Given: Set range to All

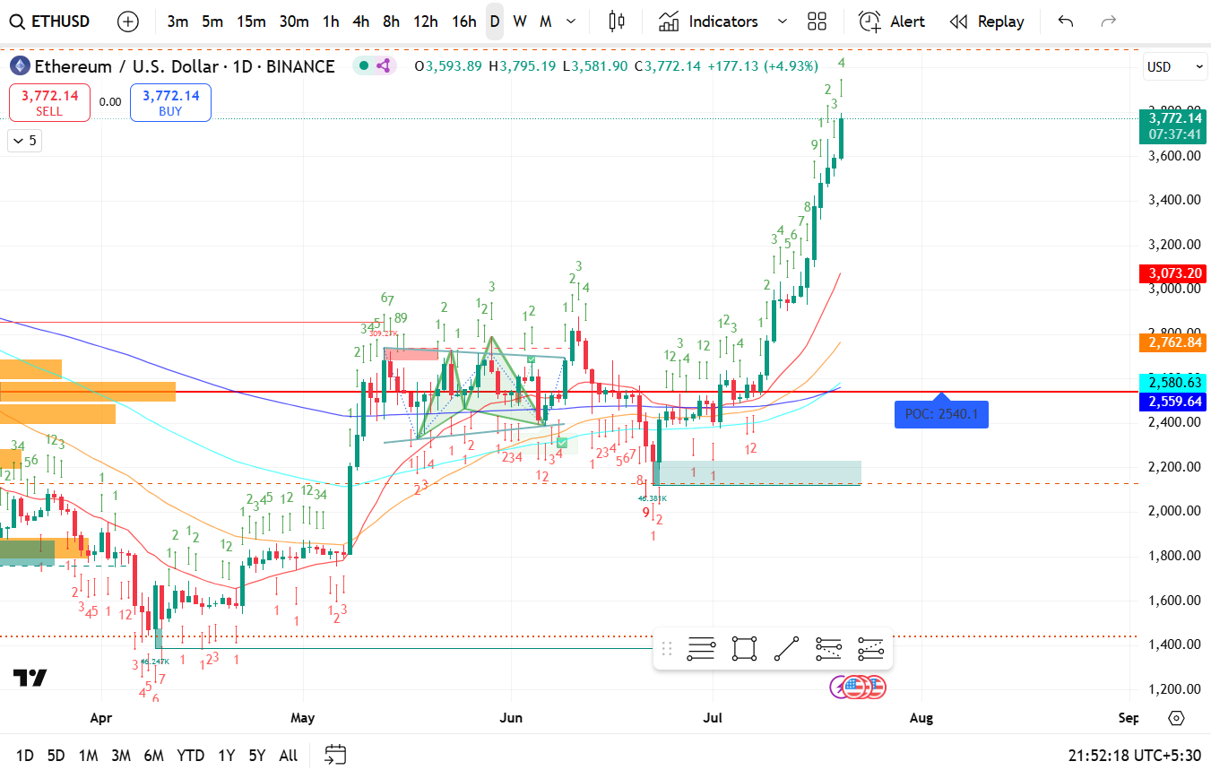Looking at the screenshot, I should pos(288,756).
